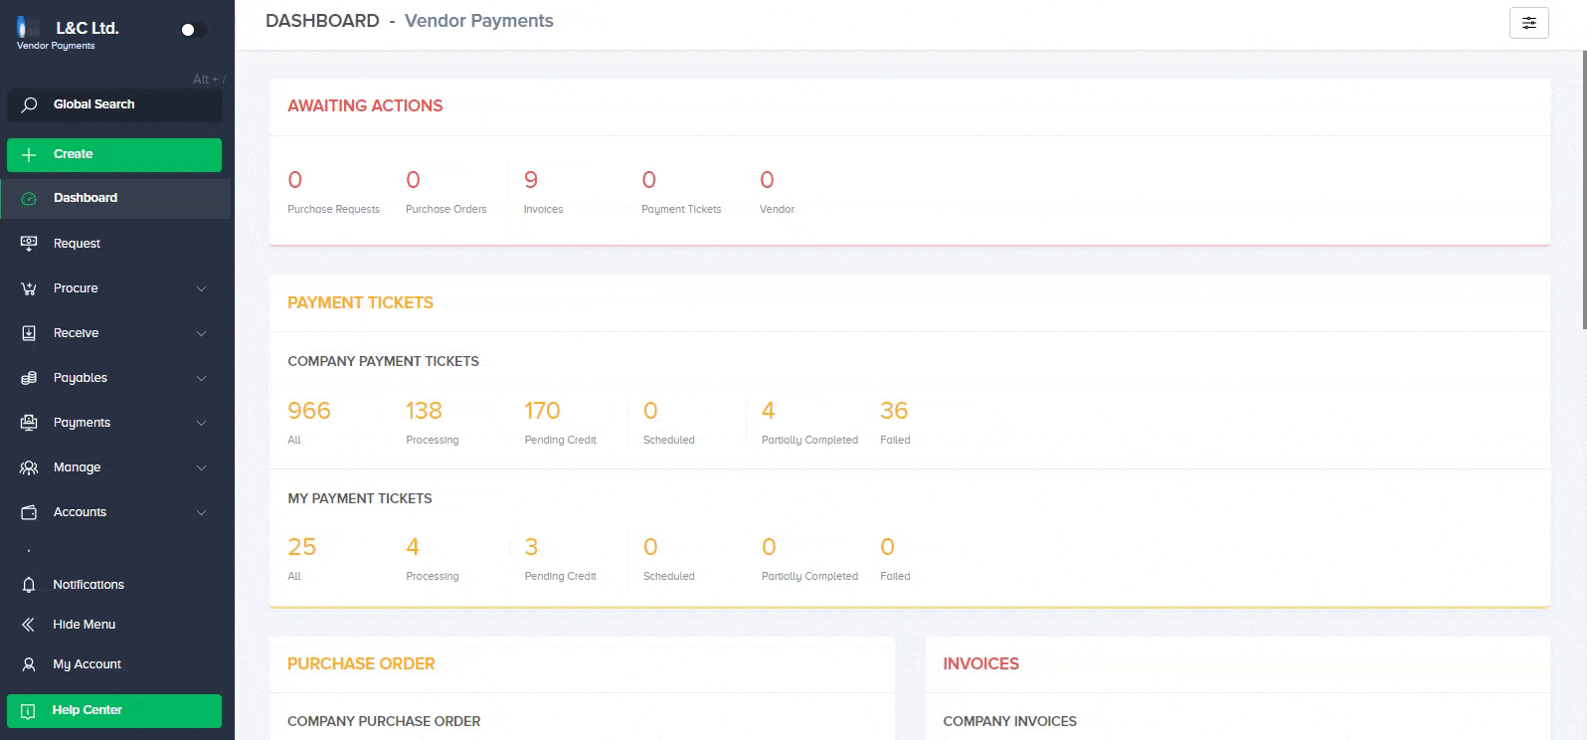The image size is (1587, 740).
Task: Click the My Account person icon
Action: click(x=29, y=664)
